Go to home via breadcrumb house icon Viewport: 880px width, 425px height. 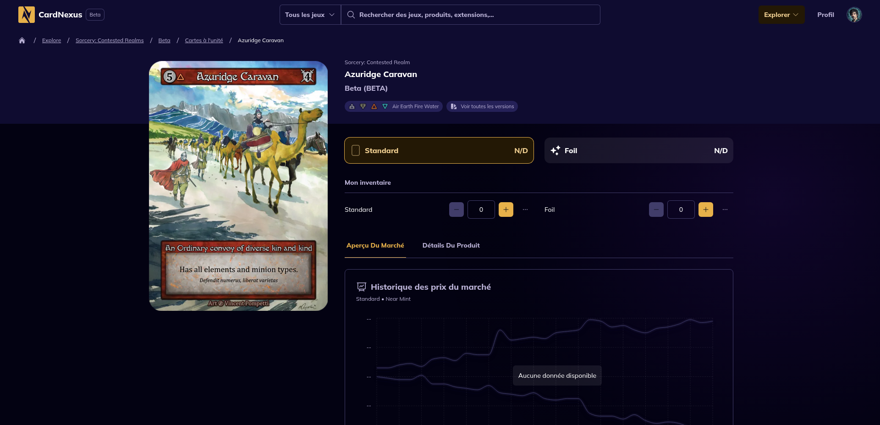[x=22, y=40]
